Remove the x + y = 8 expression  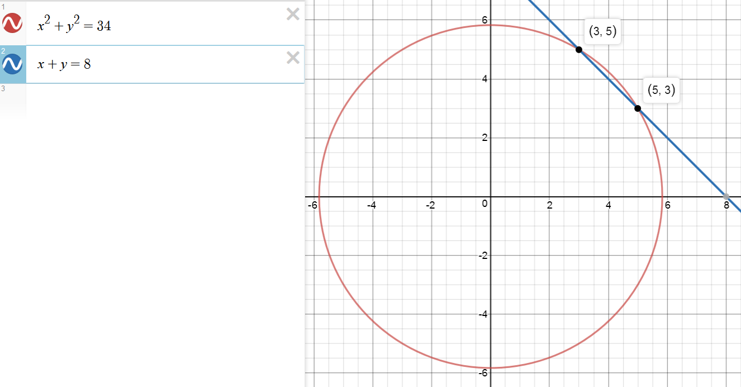point(293,57)
